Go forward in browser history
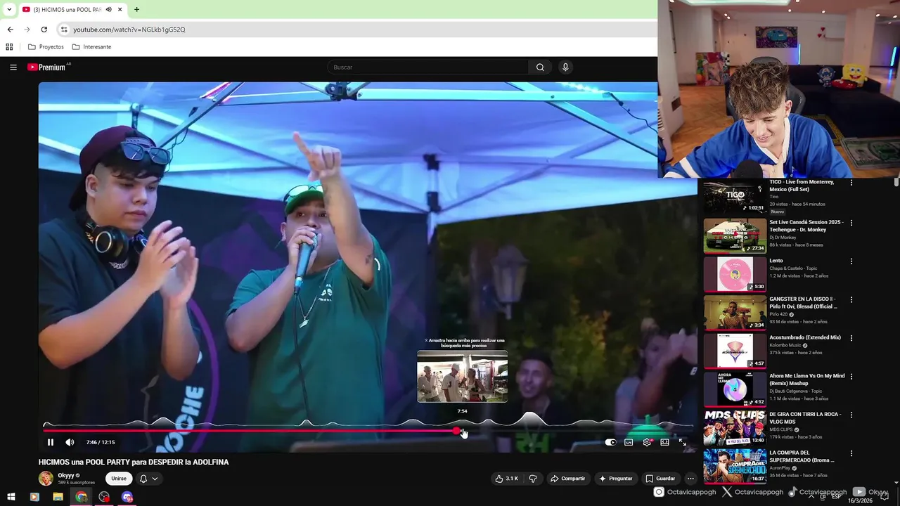The height and width of the screenshot is (506, 900). click(27, 30)
